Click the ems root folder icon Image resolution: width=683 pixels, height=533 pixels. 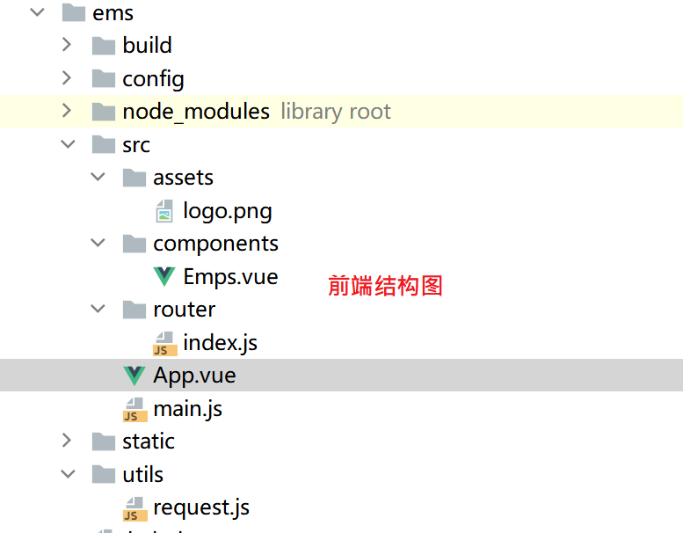(x=73, y=13)
